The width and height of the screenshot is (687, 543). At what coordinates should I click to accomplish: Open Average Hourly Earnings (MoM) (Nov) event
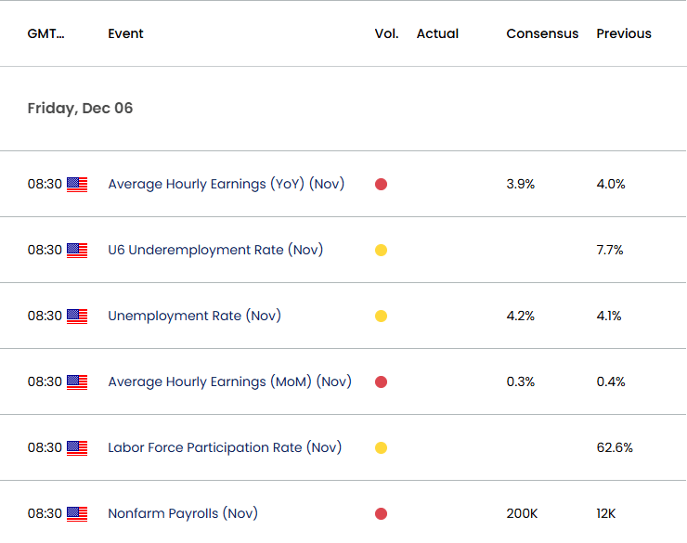click(229, 381)
